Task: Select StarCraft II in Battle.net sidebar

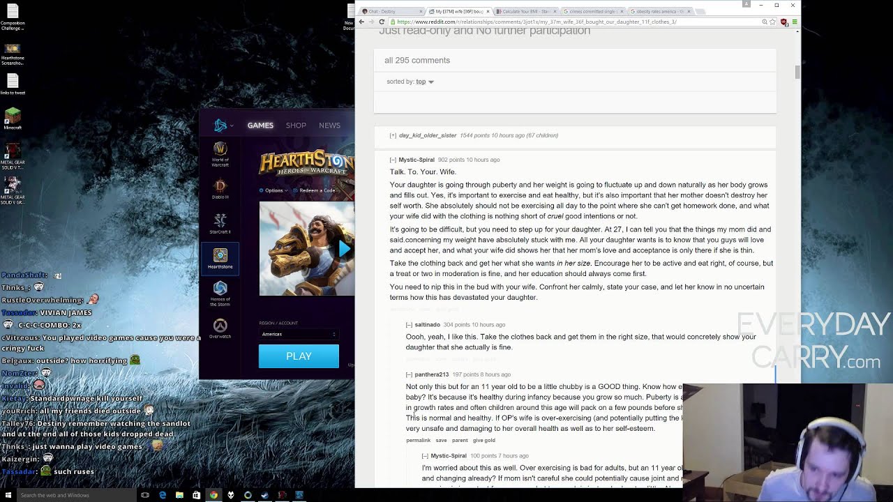Action: (220, 223)
